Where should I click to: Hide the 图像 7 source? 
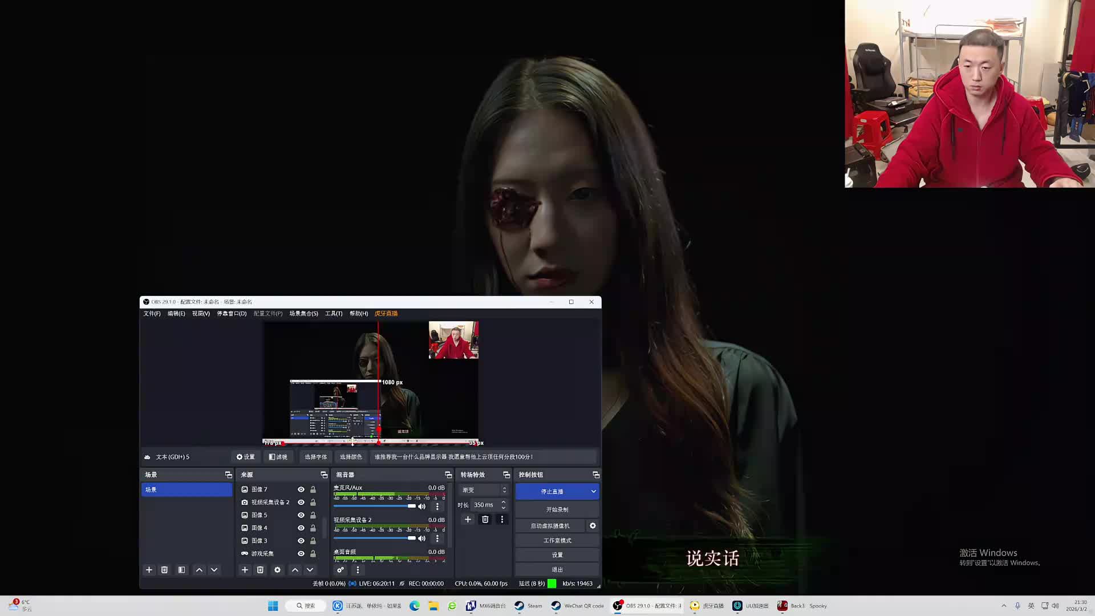[x=301, y=489]
